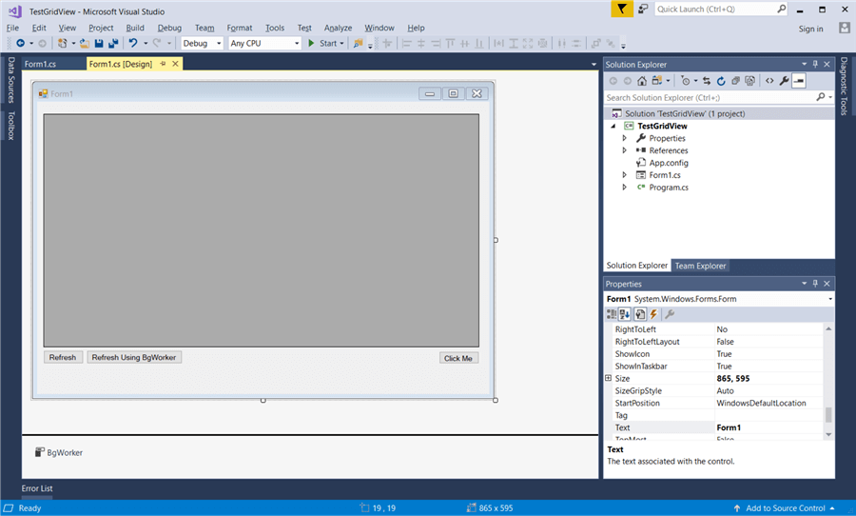Image resolution: width=856 pixels, height=516 pixels.
Task: Pin the Solution Explorer panel
Action: 815,64
